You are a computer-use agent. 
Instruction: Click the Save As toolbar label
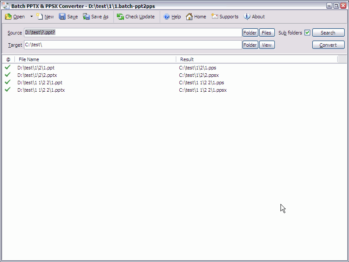100,17
